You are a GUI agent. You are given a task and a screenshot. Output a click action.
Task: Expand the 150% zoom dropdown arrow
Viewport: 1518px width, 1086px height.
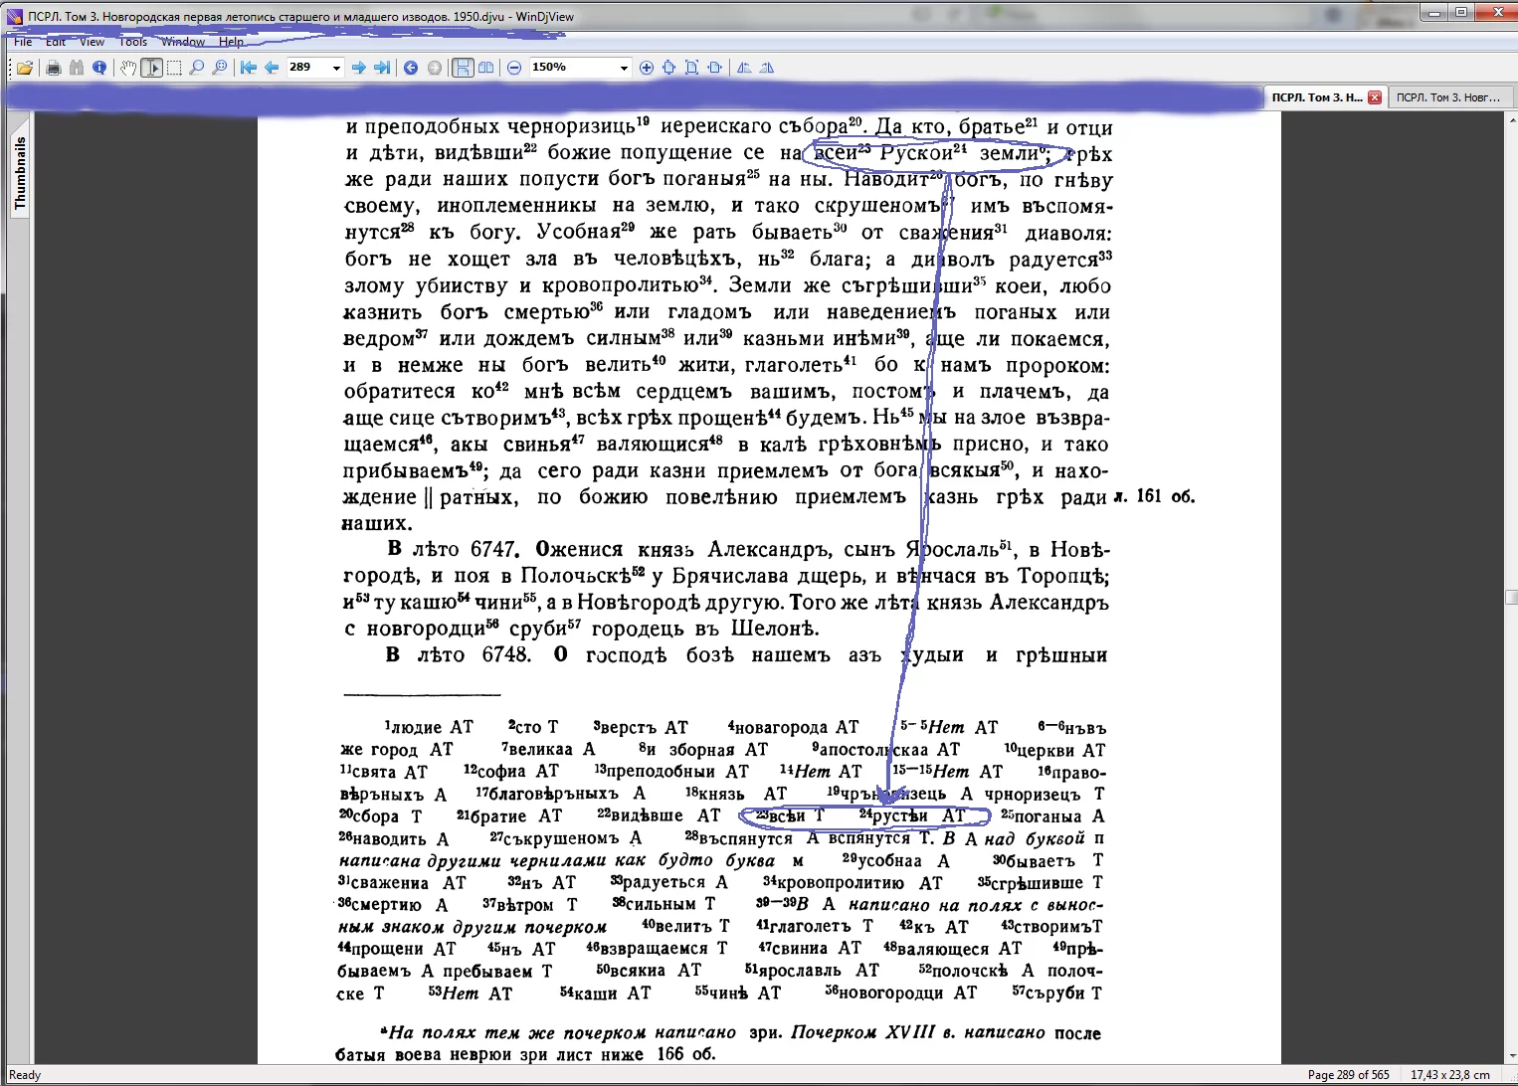pos(624,68)
